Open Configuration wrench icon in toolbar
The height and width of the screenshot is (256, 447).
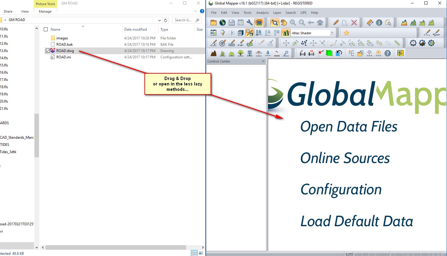pyautogui.click(x=249, y=23)
